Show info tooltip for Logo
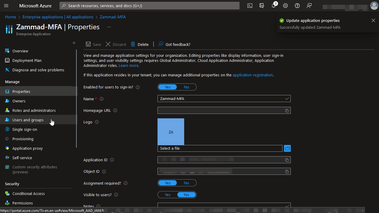Viewport: 379px width, 213px height. [97, 122]
